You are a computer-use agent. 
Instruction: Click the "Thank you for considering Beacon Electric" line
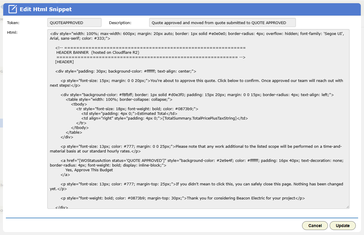(x=183, y=198)
